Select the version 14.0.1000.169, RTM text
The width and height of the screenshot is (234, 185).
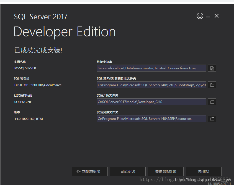(29, 119)
